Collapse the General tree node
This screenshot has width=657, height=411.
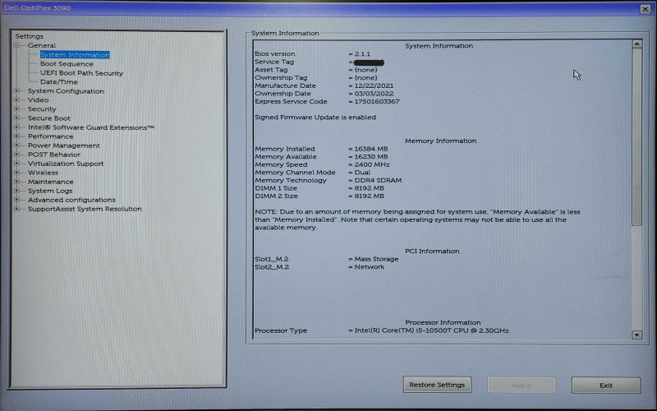coord(16,45)
